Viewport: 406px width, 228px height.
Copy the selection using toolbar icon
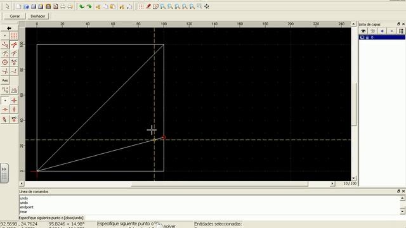[x=106, y=6]
